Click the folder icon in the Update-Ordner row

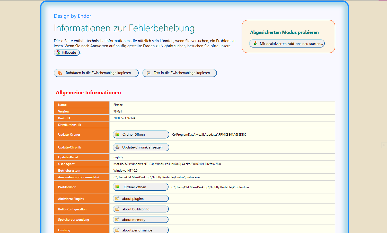[118, 134]
